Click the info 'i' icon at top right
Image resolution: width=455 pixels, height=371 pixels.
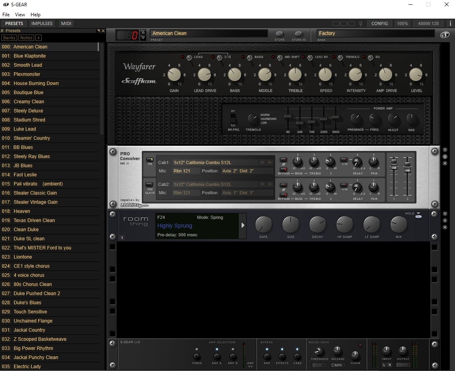(450, 23)
